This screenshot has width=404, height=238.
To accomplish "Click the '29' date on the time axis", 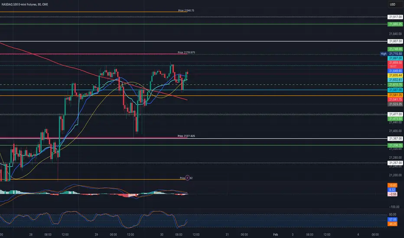I will [x=96, y=235].
